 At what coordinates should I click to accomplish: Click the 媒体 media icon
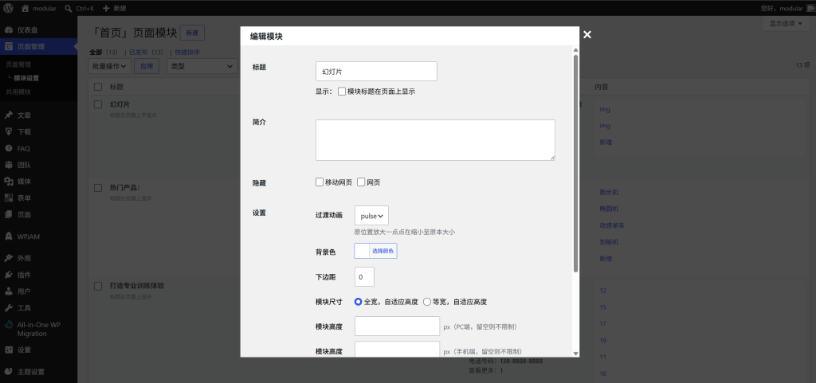click(8, 182)
